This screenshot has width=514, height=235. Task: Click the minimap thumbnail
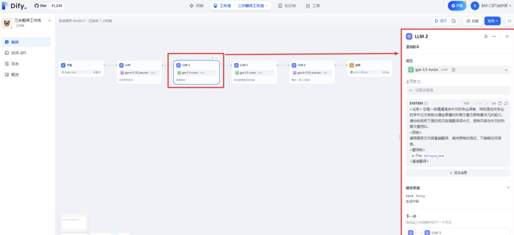pos(74,222)
